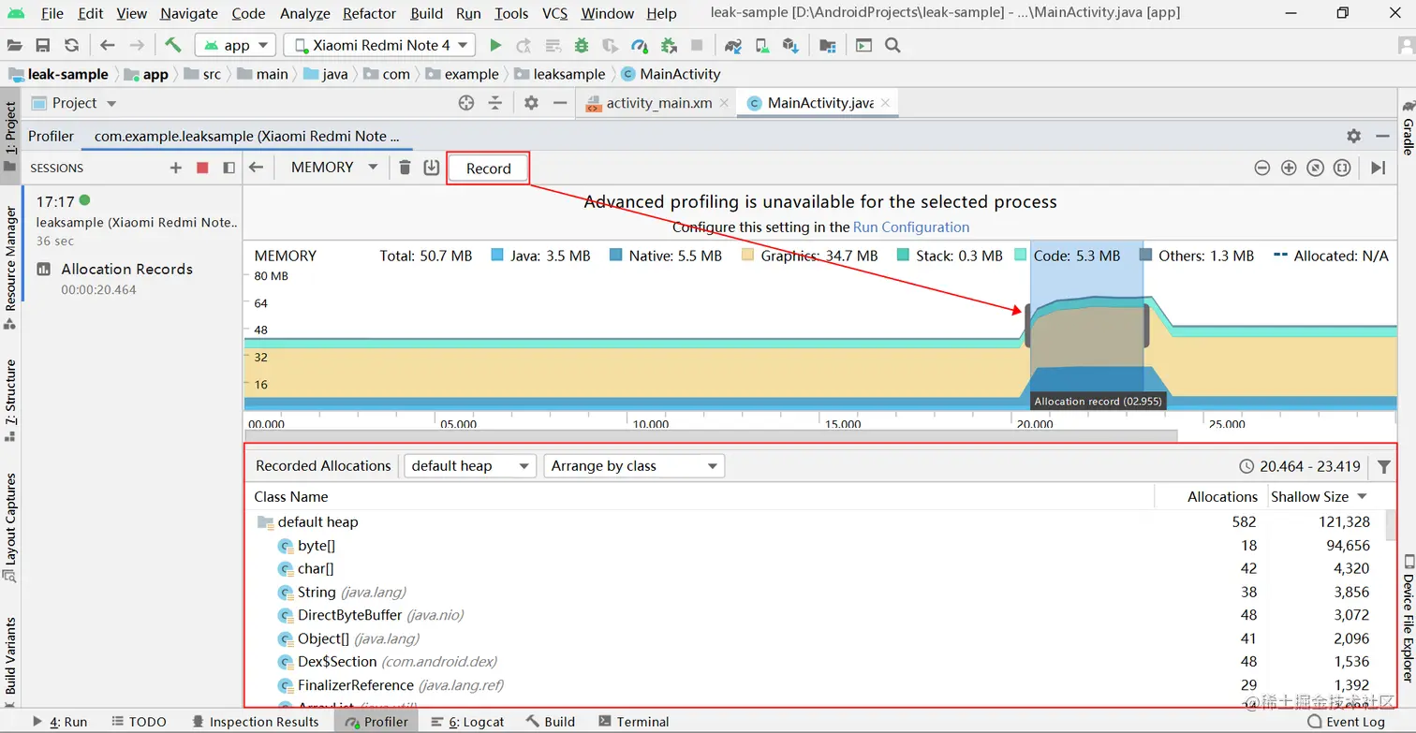
Task: Open the VCS menu
Action: coord(554,13)
